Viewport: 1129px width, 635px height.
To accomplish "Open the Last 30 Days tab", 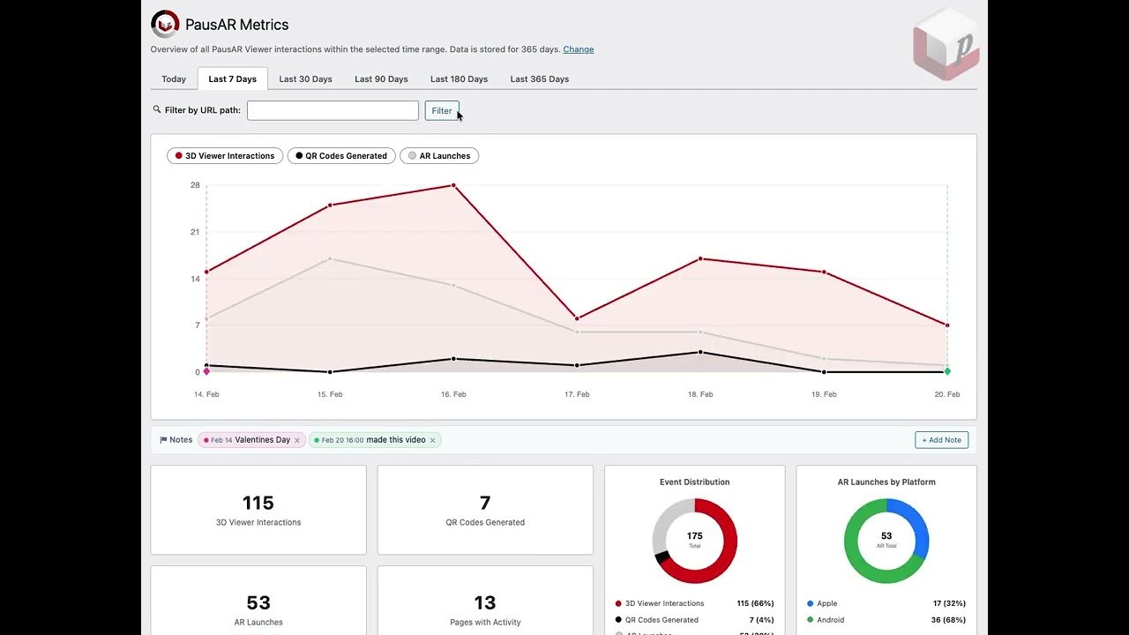I will (x=306, y=79).
